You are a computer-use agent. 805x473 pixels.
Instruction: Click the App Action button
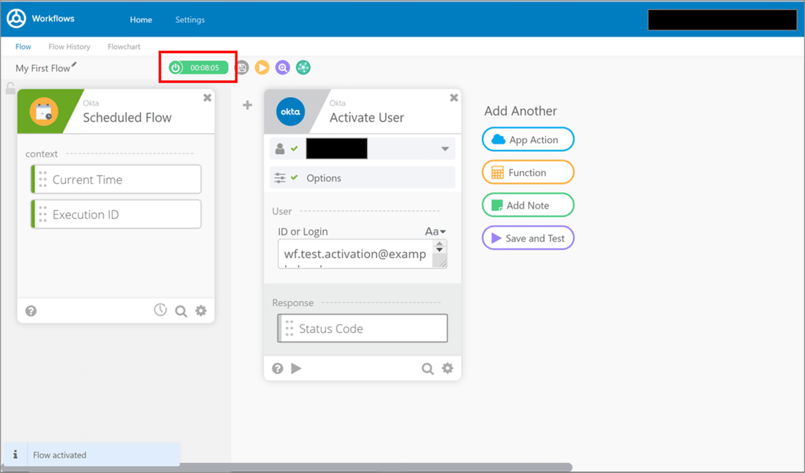528,140
